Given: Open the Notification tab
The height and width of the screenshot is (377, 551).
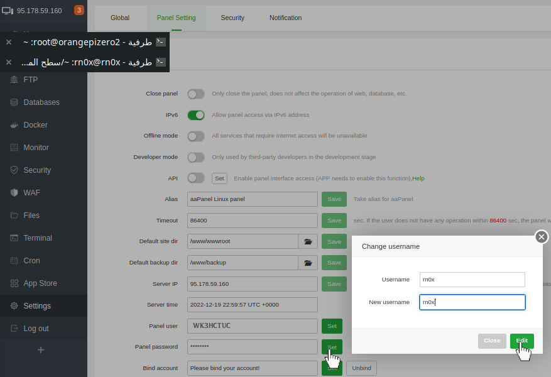Looking at the screenshot, I should [x=286, y=18].
